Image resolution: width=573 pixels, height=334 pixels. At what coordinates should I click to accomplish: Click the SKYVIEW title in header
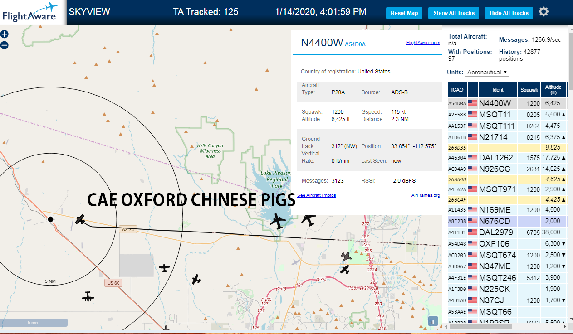(x=89, y=12)
